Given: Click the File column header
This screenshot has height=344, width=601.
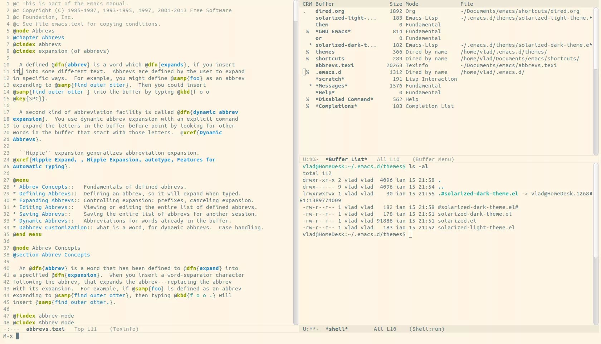Looking at the screenshot, I should click(466, 4).
